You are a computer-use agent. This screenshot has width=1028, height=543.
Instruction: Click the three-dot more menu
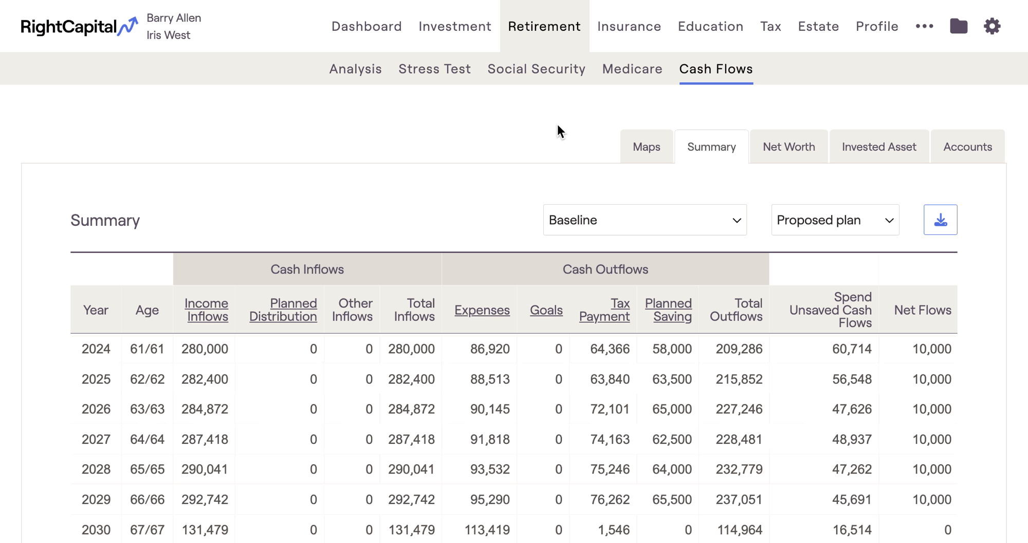(x=924, y=26)
